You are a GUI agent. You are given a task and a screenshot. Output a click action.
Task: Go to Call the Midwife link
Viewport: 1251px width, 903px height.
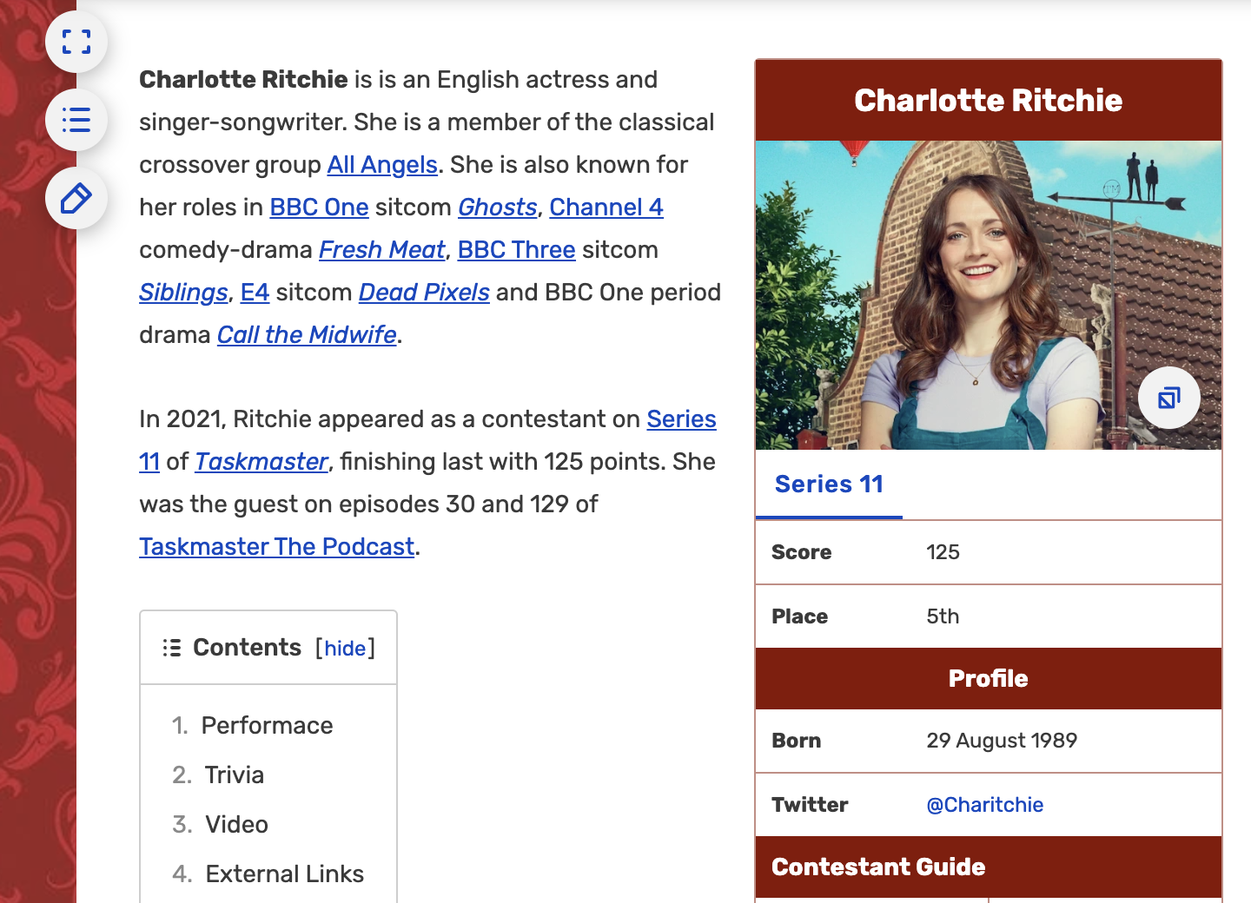[306, 335]
